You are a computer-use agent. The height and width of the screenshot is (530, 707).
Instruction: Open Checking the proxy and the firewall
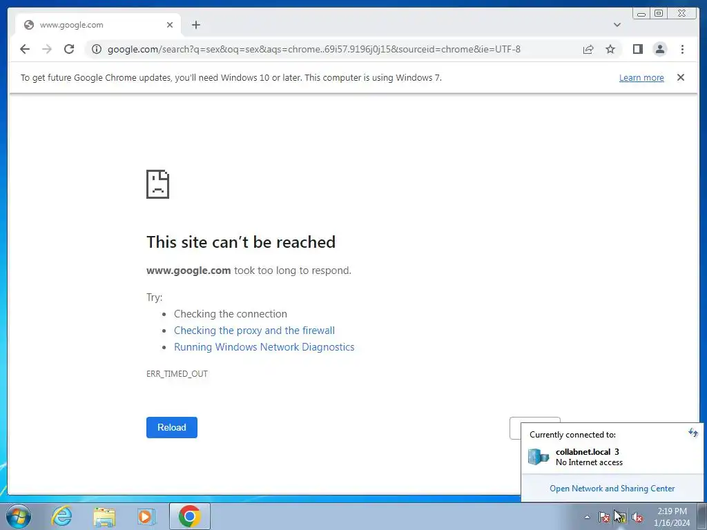pyautogui.click(x=254, y=331)
